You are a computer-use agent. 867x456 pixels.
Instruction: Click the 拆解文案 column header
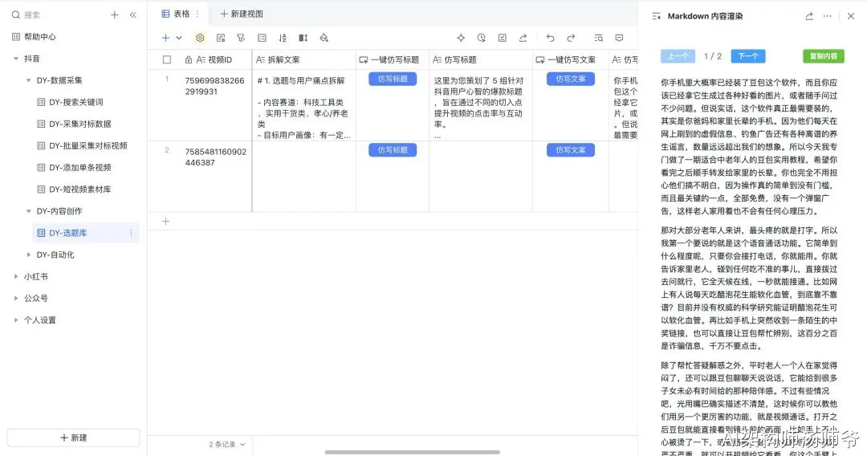pyautogui.click(x=303, y=59)
